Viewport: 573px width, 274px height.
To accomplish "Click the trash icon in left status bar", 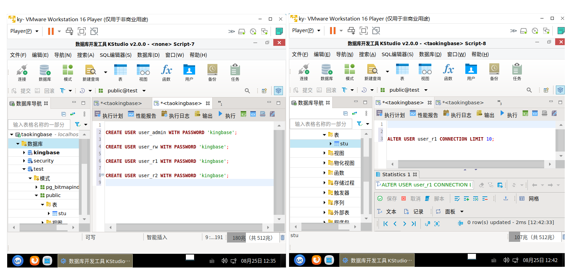I will (283, 237).
